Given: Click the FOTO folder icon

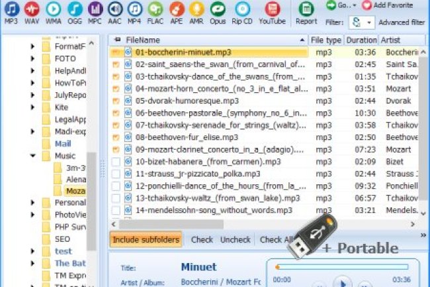Looking at the screenshot, I should (x=46, y=58).
